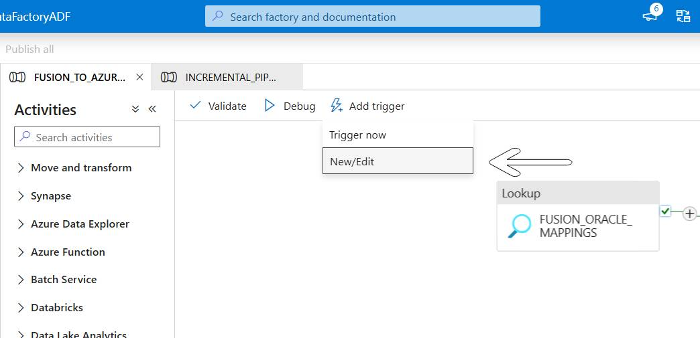Image resolution: width=700 pixels, height=338 pixels.
Task: Click Publish all
Action: click(x=30, y=49)
